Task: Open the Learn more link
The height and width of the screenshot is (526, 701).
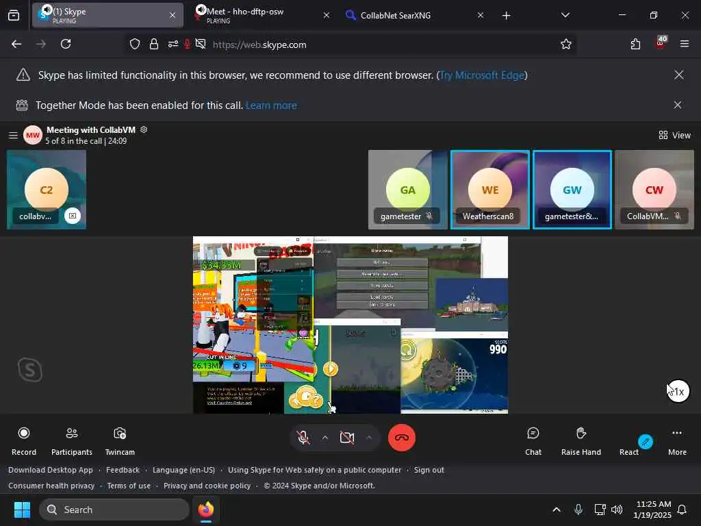Action: 271,105
